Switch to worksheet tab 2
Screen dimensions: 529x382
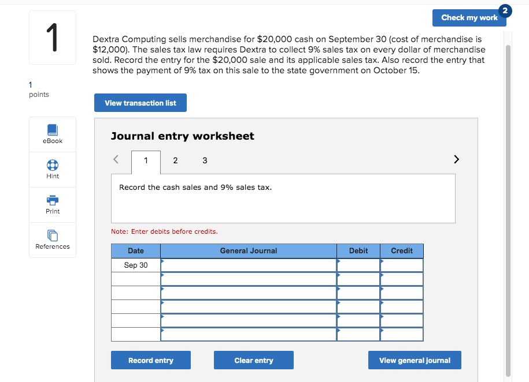click(x=175, y=160)
